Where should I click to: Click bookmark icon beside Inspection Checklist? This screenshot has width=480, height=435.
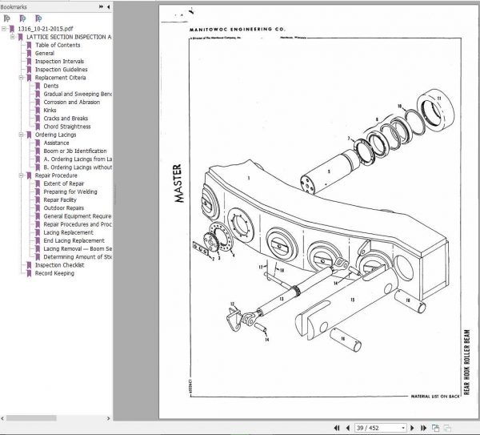coord(29,265)
